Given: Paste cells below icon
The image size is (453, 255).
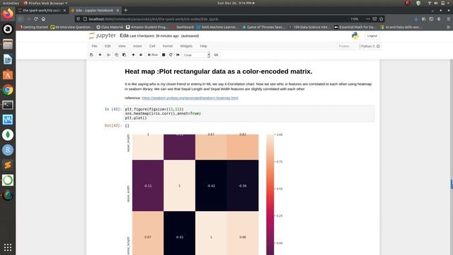Looking at the screenshot, I should 125,55.
